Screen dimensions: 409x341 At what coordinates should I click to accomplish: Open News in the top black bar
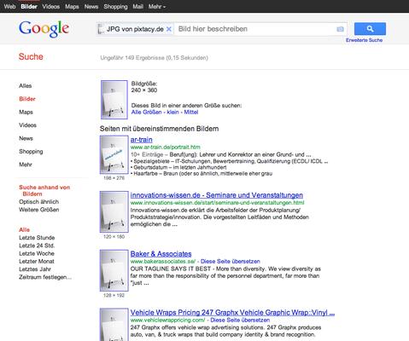click(x=91, y=6)
